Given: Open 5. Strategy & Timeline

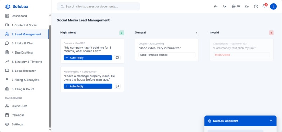Looking at the screenshot, I should click(x=24, y=62).
